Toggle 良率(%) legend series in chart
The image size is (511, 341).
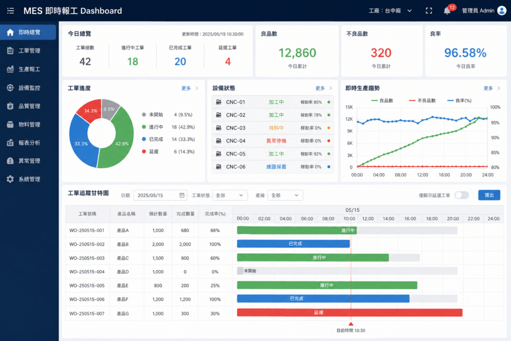pyautogui.click(x=460, y=100)
